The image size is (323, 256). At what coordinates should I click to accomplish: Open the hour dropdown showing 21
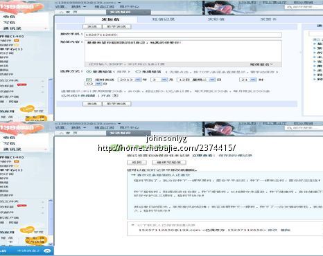click(x=253, y=80)
